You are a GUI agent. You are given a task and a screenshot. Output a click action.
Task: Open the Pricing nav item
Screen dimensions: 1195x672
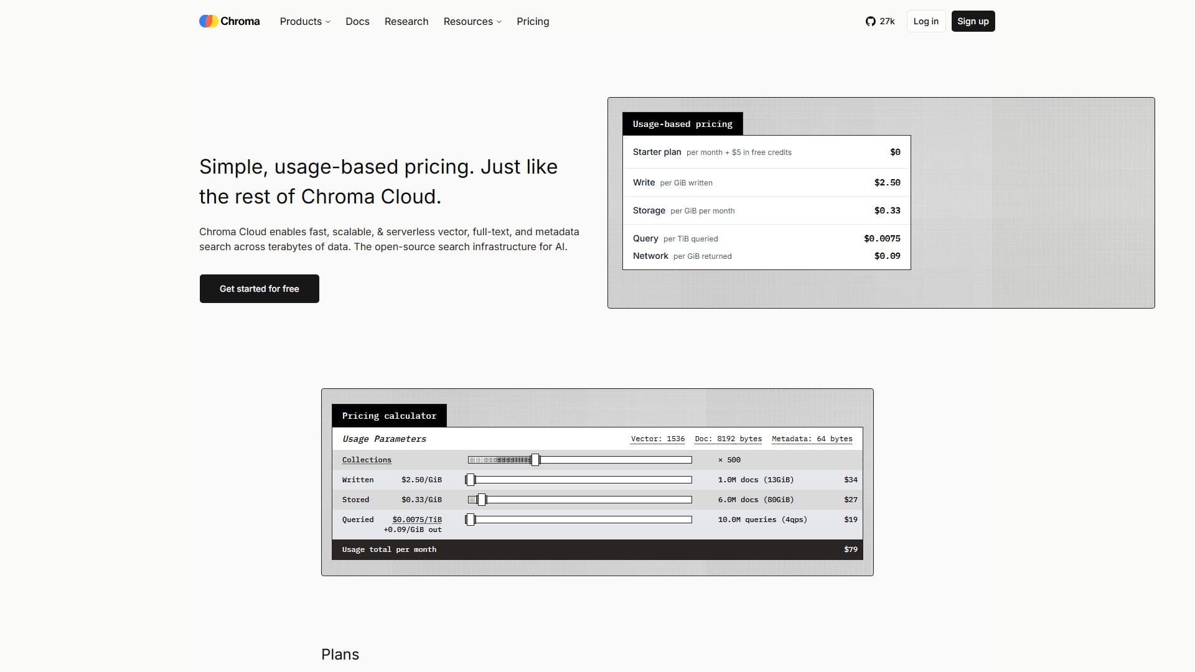click(x=533, y=21)
